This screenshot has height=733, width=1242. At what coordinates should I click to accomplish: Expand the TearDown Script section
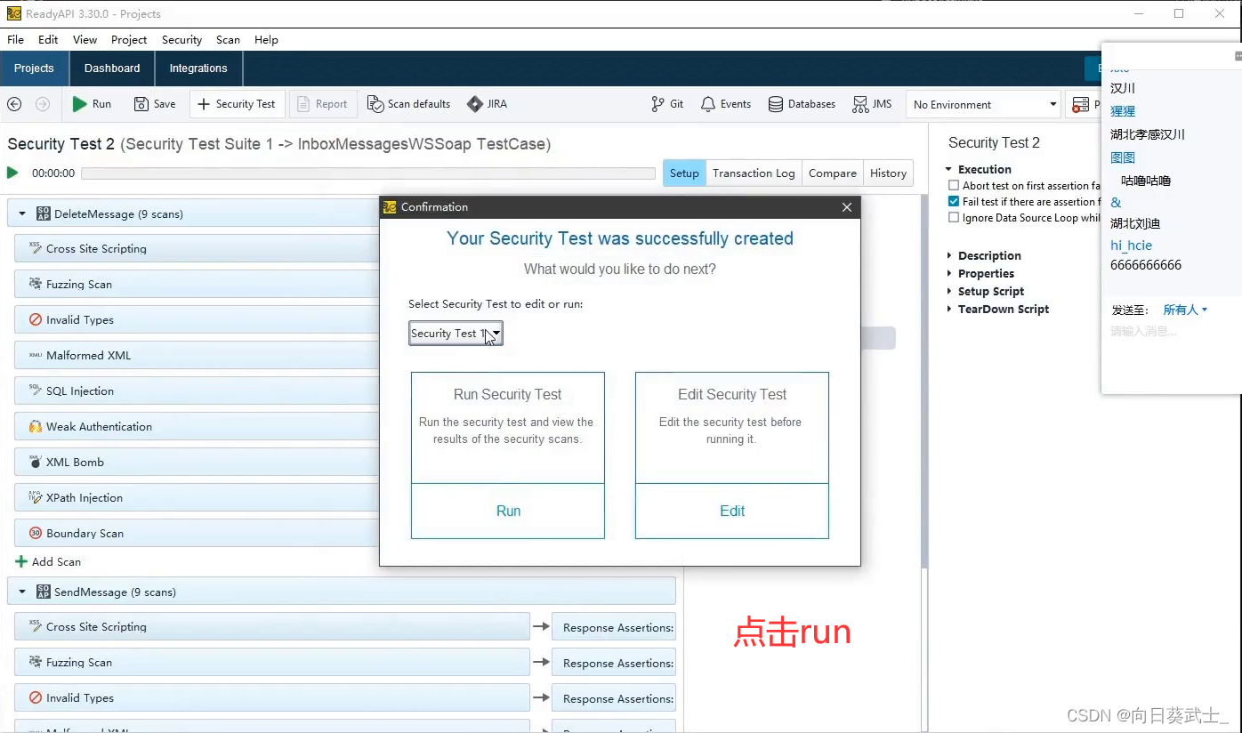[x=949, y=310]
